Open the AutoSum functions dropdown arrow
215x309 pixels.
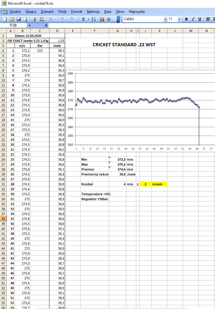pyautogui.click(x=88, y=19)
